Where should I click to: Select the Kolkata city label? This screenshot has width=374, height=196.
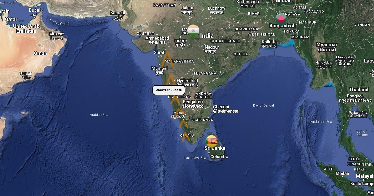pos(269,42)
